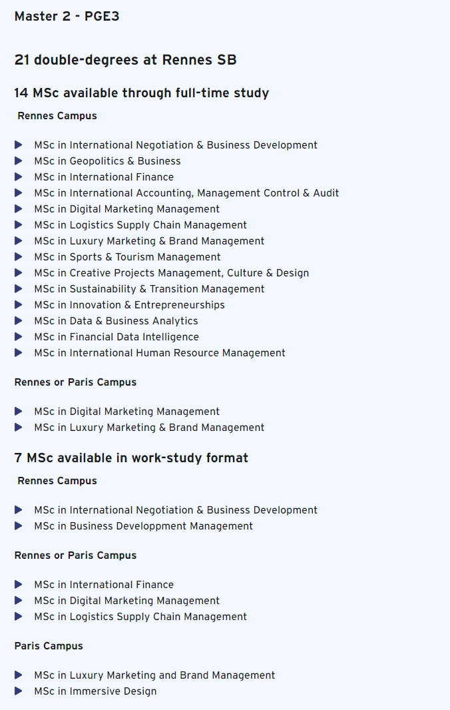The width and height of the screenshot is (450, 710).
Task: Select MSc in Sustainability & Transition Management
Action: (x=149, y=289)
